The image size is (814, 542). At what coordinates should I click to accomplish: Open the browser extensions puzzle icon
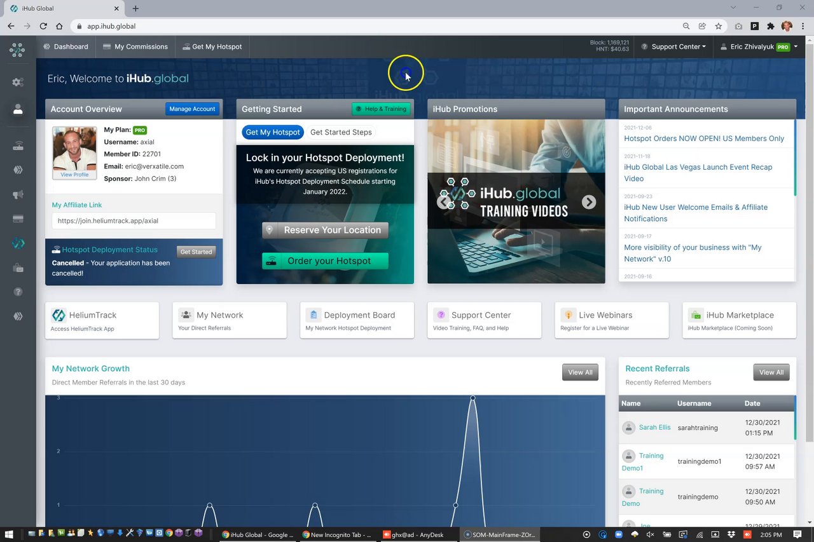771,26
